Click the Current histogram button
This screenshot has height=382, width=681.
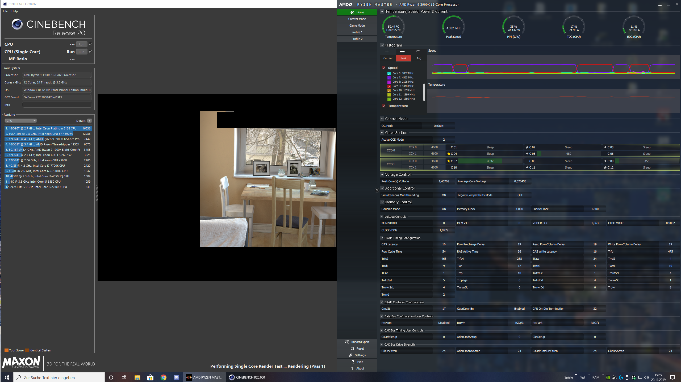388,58
